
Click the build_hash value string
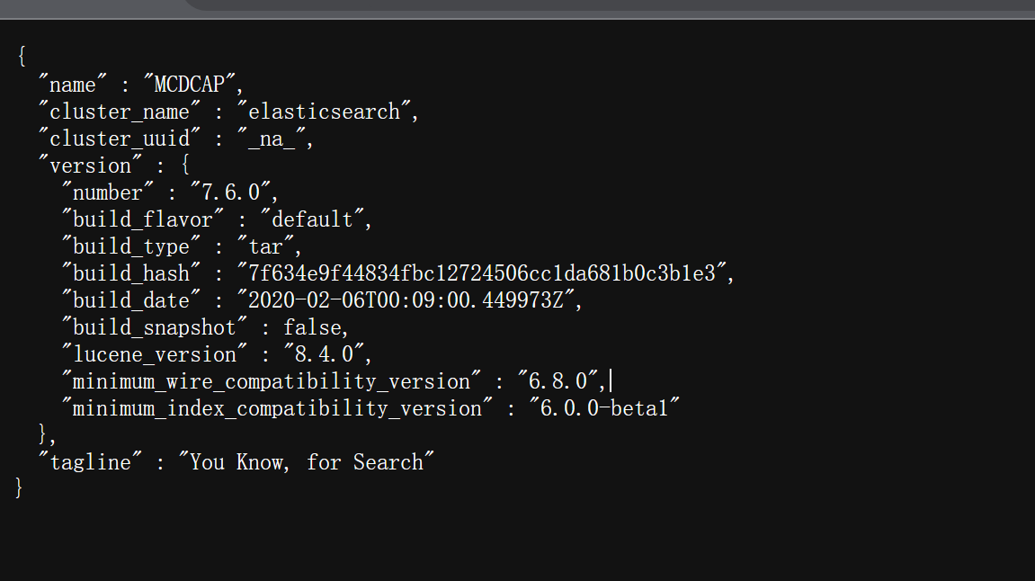[482, 273]
